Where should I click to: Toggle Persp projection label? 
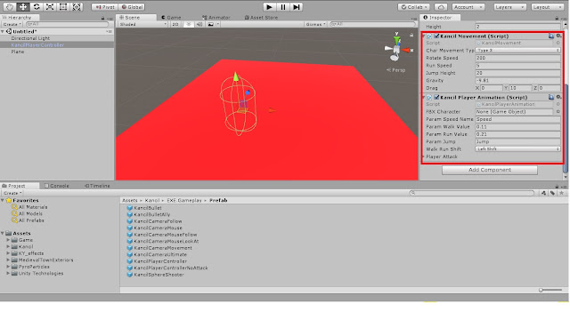coord(396,70)
